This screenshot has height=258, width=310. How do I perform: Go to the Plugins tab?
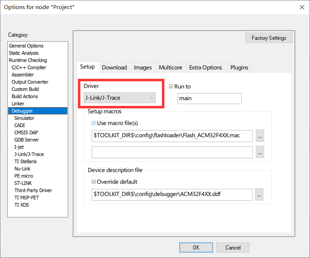pos(239,68)
